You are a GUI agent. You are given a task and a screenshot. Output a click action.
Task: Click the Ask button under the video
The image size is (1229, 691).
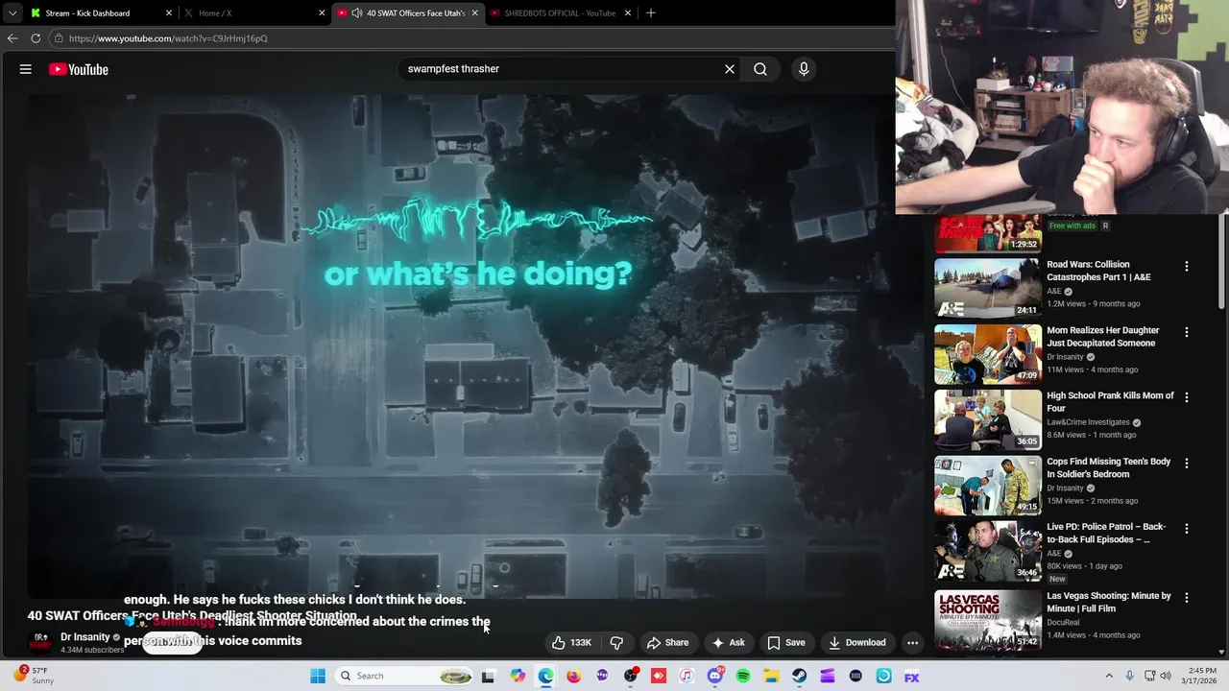[727, 643]
